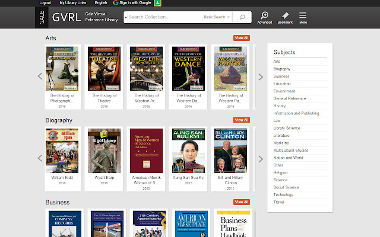The width and height of the screenshot is (380, 237).
Task: Select Technology subject
Action: 283,195
